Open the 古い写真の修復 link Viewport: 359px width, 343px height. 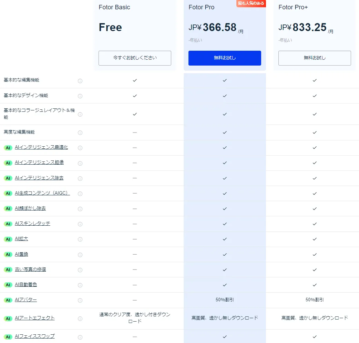click(x=30, y=269)
